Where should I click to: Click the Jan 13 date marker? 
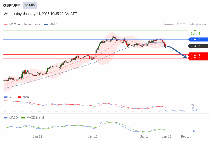click(93, 136)
